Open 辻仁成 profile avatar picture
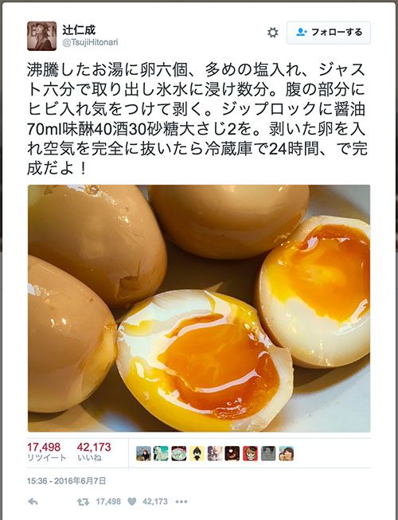The image size is (398, 520). point(41,36)
